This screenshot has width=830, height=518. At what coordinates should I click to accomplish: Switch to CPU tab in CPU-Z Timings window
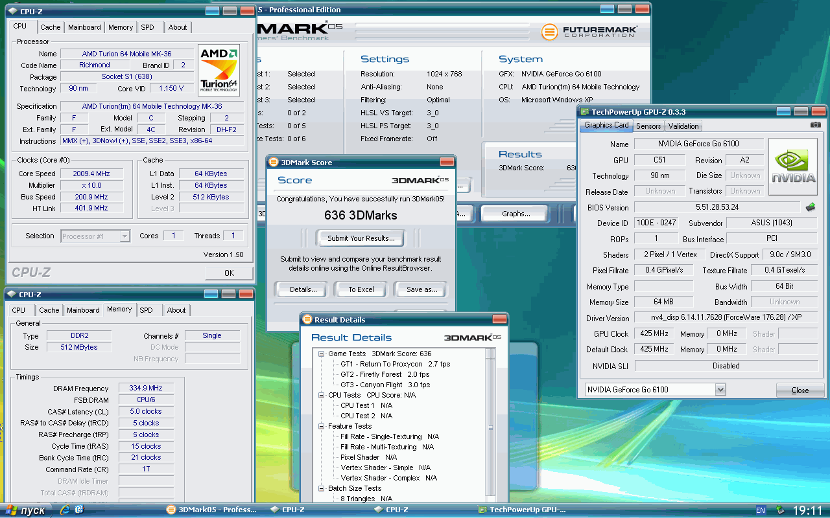pos(19,310)
